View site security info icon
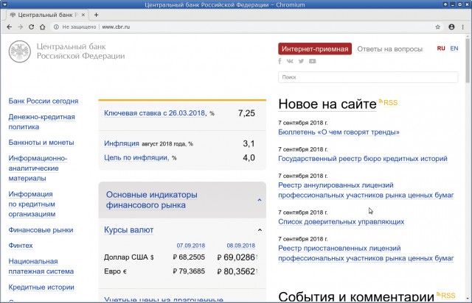This screenshot has height=303, width=472. (x=56, y=27)
